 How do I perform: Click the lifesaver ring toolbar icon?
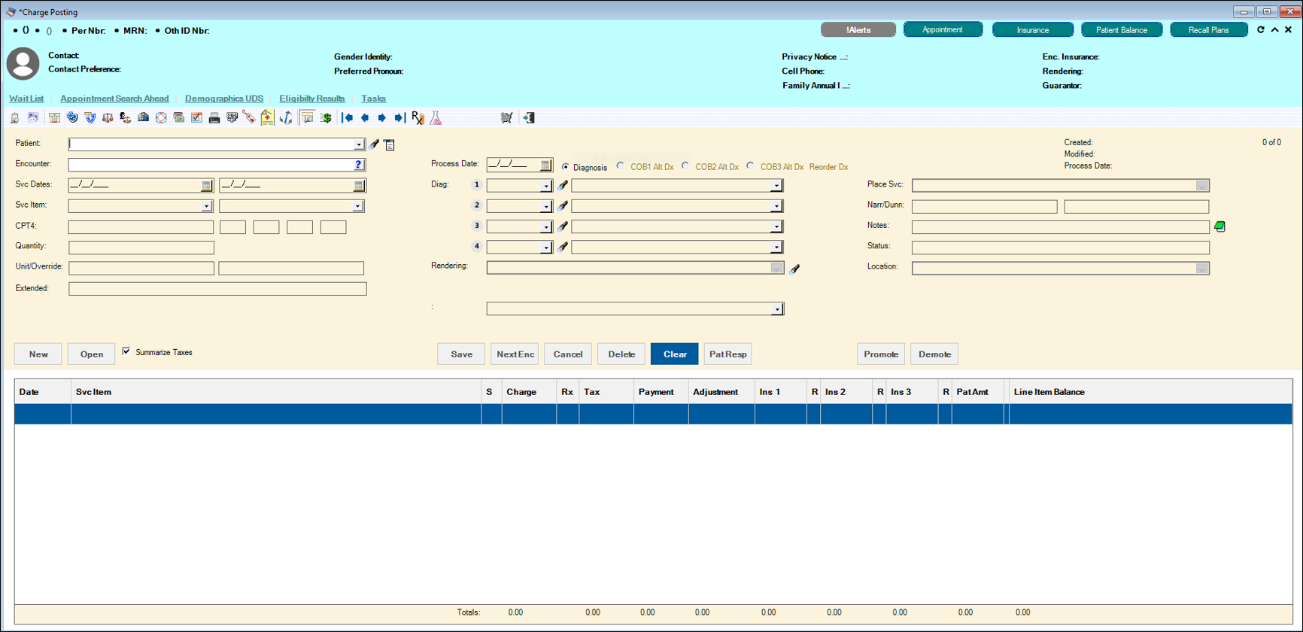(161, 117)
